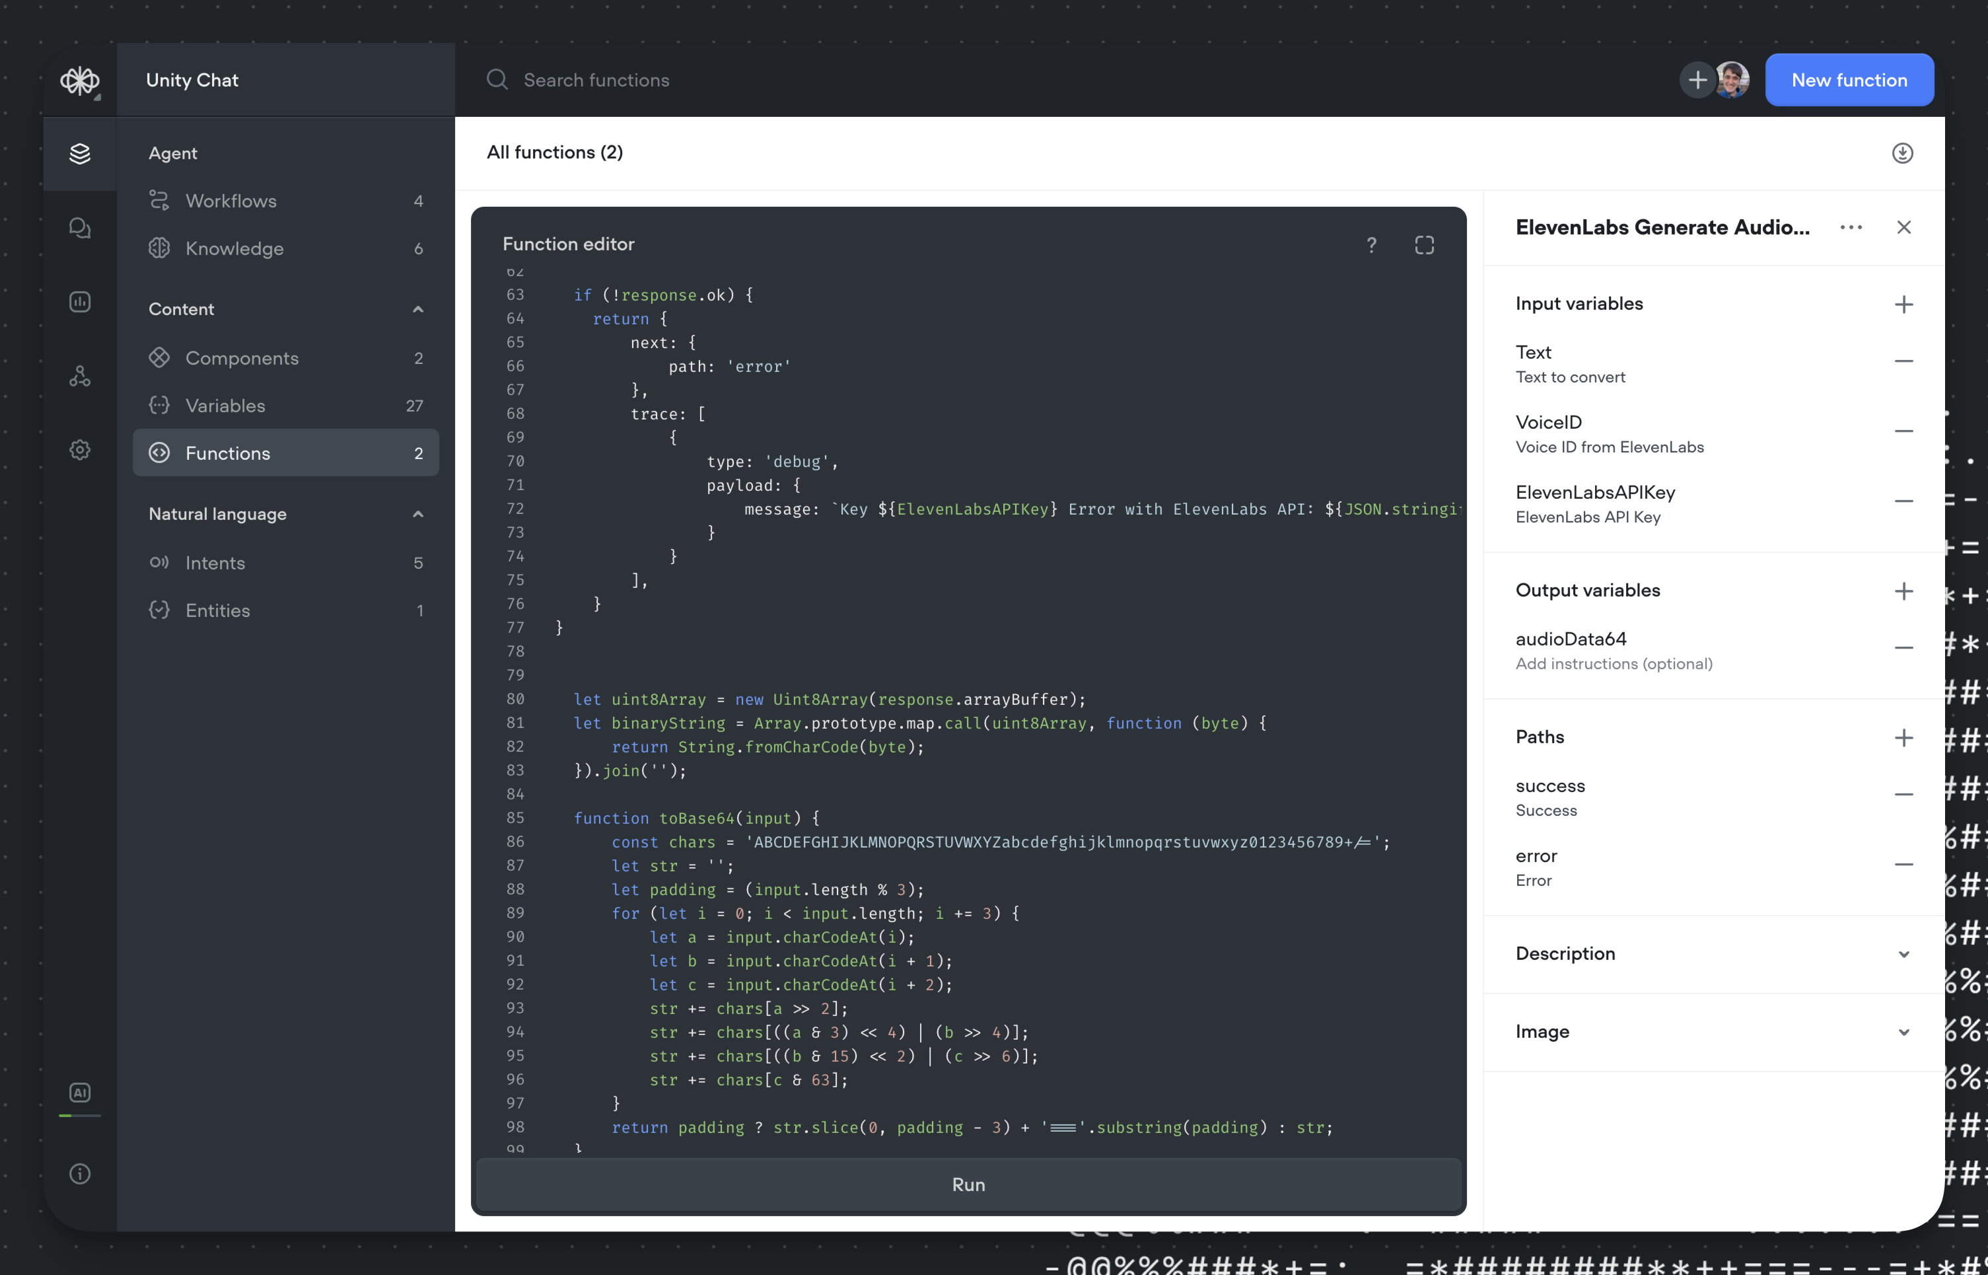Click the download functions icon
The width and height of the screenshot is (1988, 1275).
1902,153
